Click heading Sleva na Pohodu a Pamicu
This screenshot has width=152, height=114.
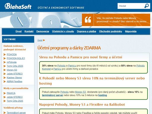(x=80, y=57)
